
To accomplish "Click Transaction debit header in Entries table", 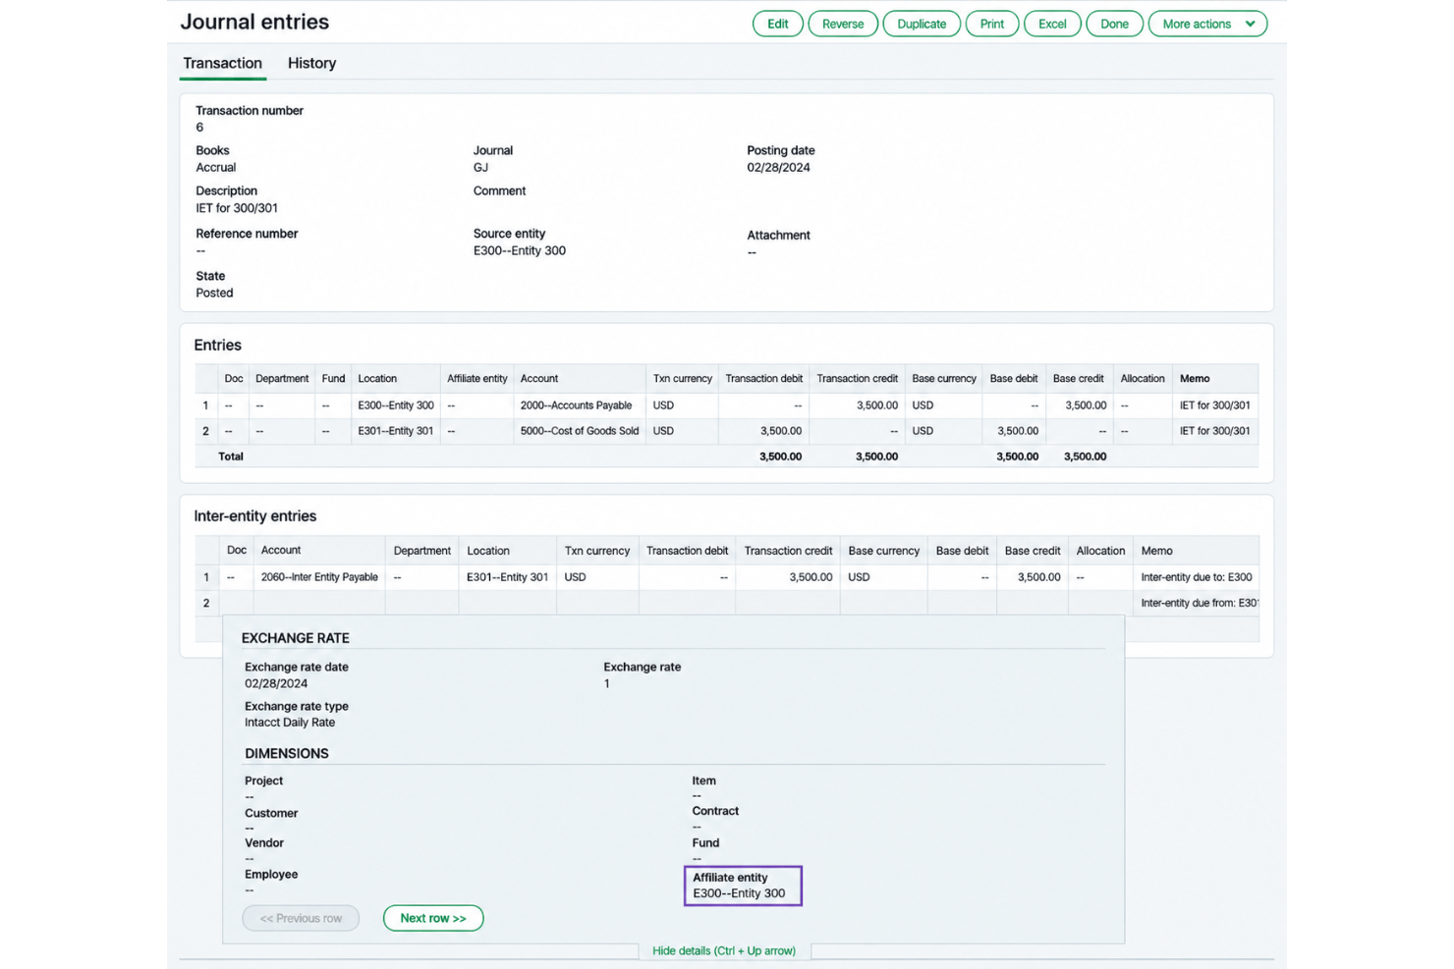I will (x=763, y=378).
